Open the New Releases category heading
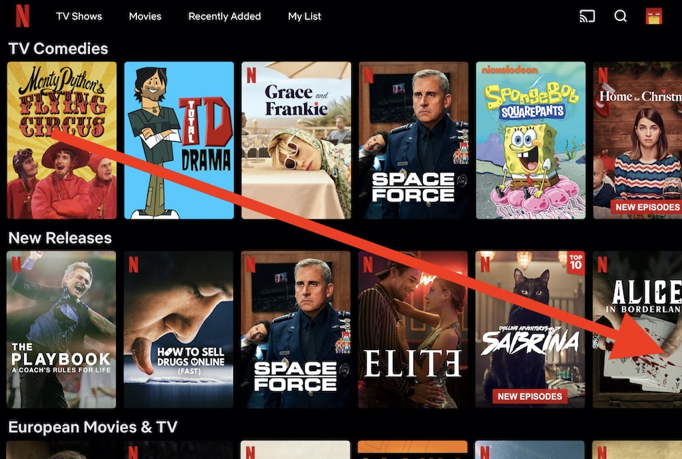Image resolution: width=682 pixels, height=459 pixels. [60, 238]
